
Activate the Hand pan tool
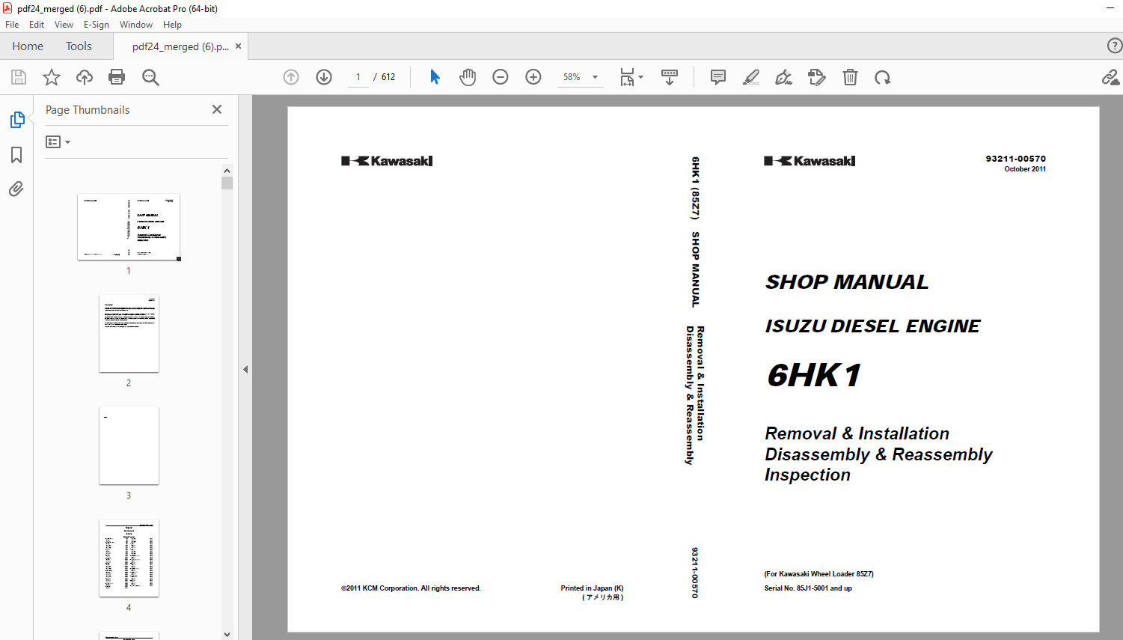[x=468, y=77]
